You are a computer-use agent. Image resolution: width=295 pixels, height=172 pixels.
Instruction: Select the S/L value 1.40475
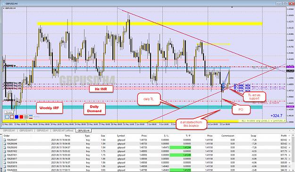point(165,147)
